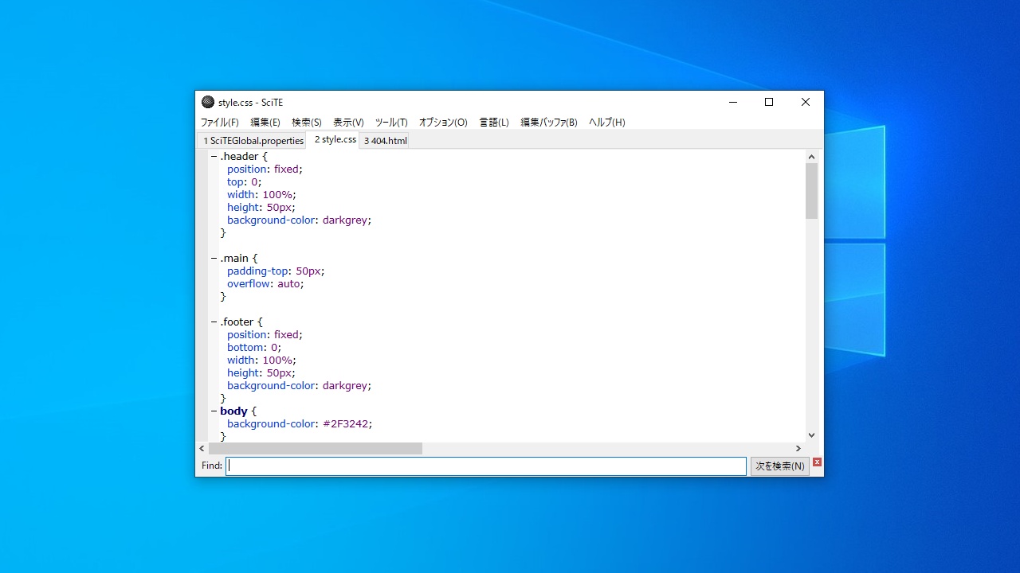Click the 次を検索(N) button

pos(780,466)
